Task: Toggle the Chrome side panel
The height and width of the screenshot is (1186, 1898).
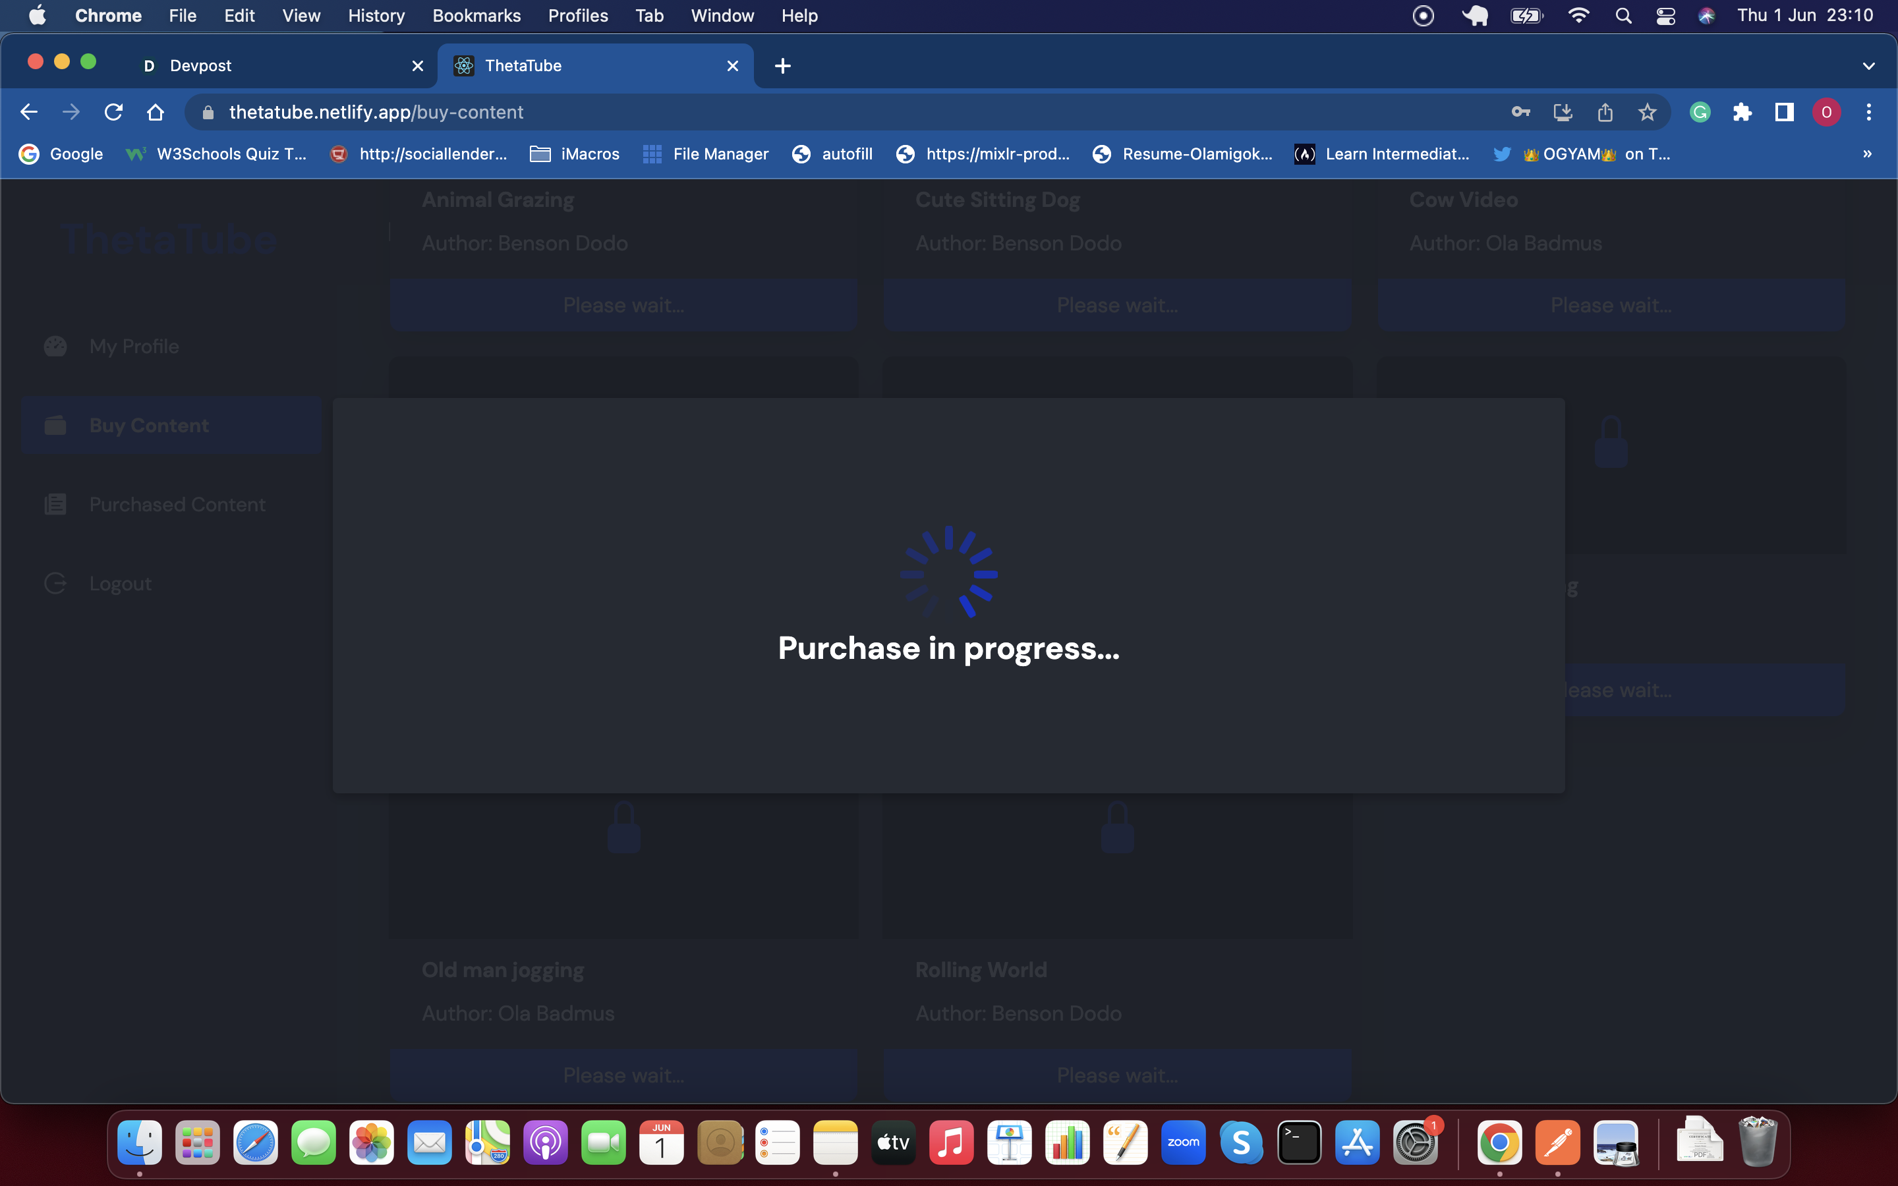Action: [1783, 112]
